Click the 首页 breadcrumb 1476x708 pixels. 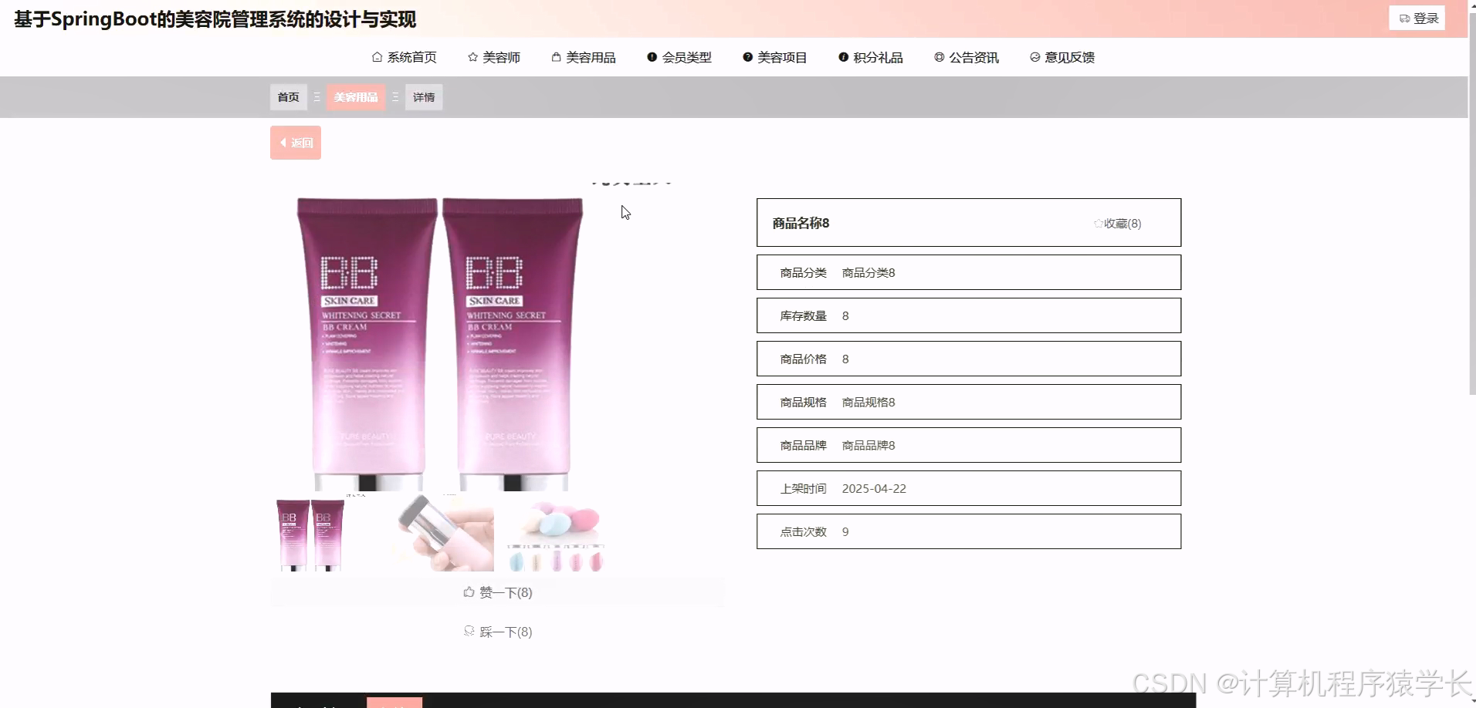289,97
